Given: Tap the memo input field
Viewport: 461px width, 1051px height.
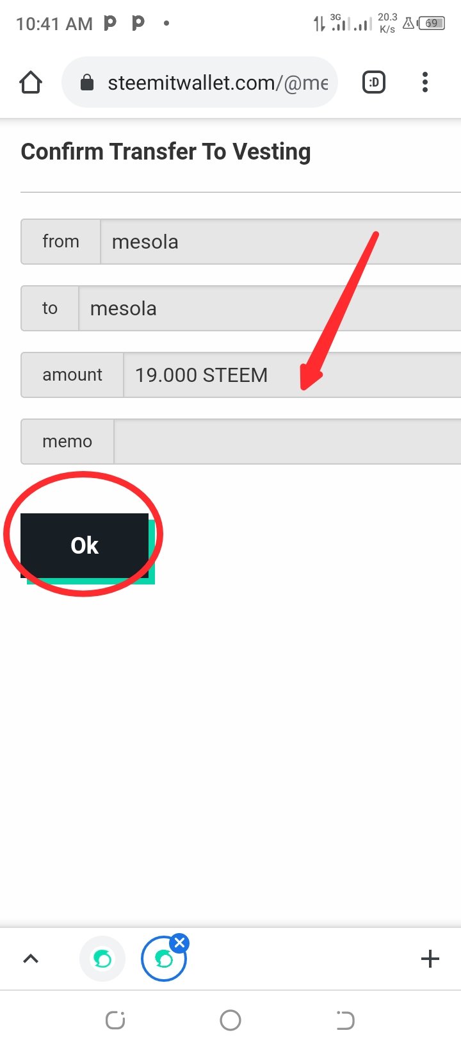Looking at the screenshot, I should (x=287, y=442).
